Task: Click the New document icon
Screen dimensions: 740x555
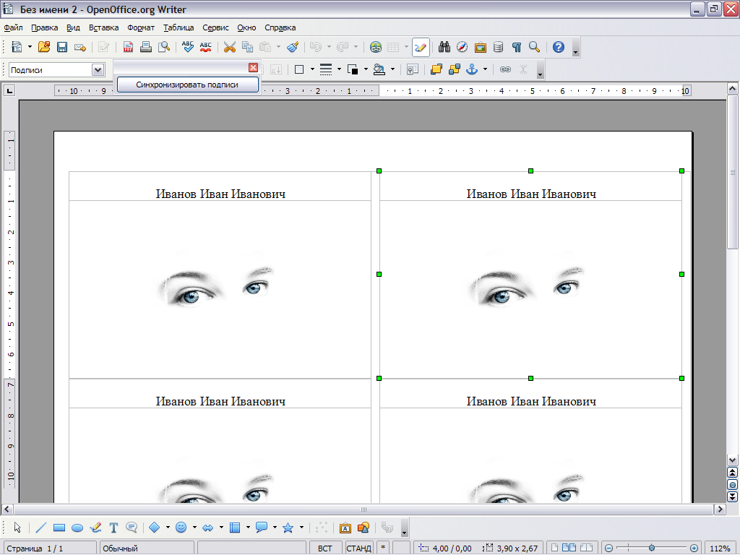Action: coord(17,47)
